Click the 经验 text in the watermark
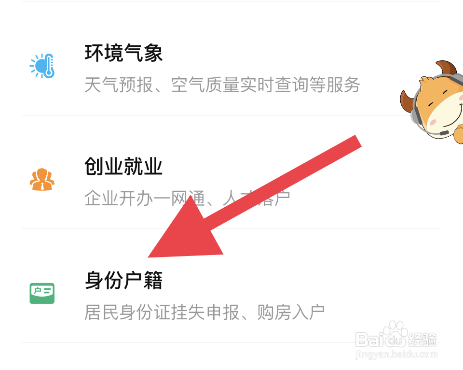 (422, 340)
